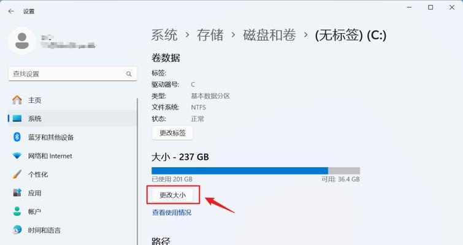Open the 查看使用情况 link
Screen dimensions: 463x245
click(x=172, y=213)
